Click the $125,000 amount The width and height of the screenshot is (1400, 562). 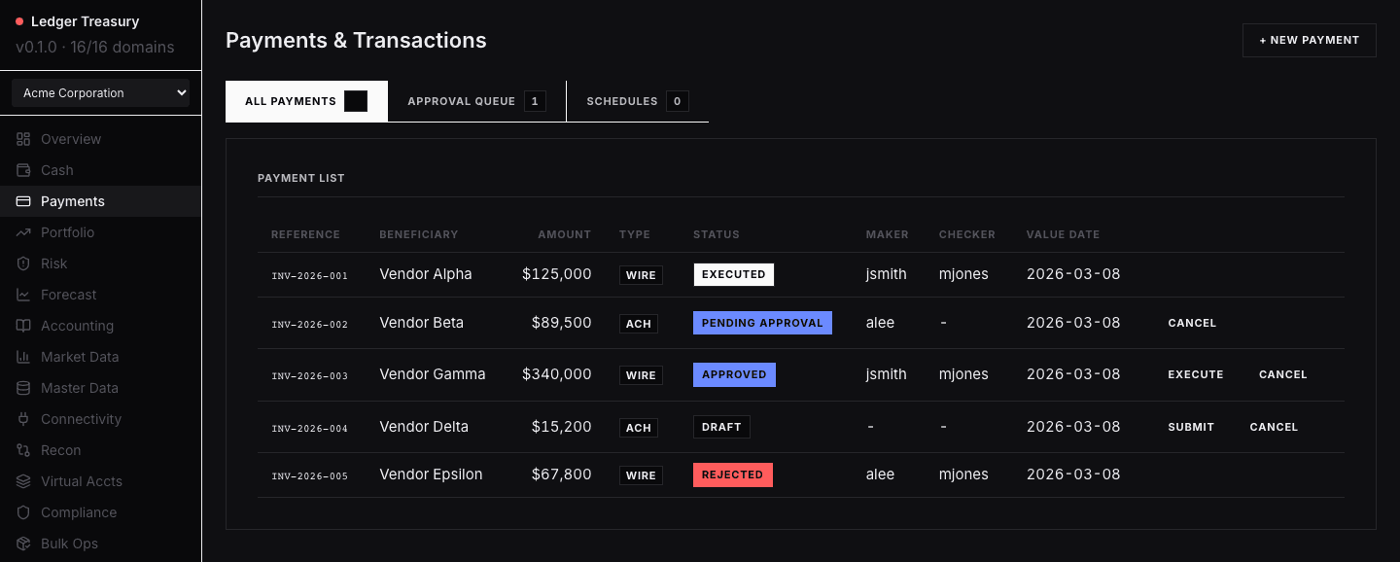coord(557,274)
